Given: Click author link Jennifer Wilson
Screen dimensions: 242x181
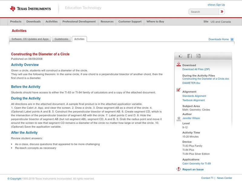Looking at the screenshot, I should pyautogui.click(x=191, y=118).
